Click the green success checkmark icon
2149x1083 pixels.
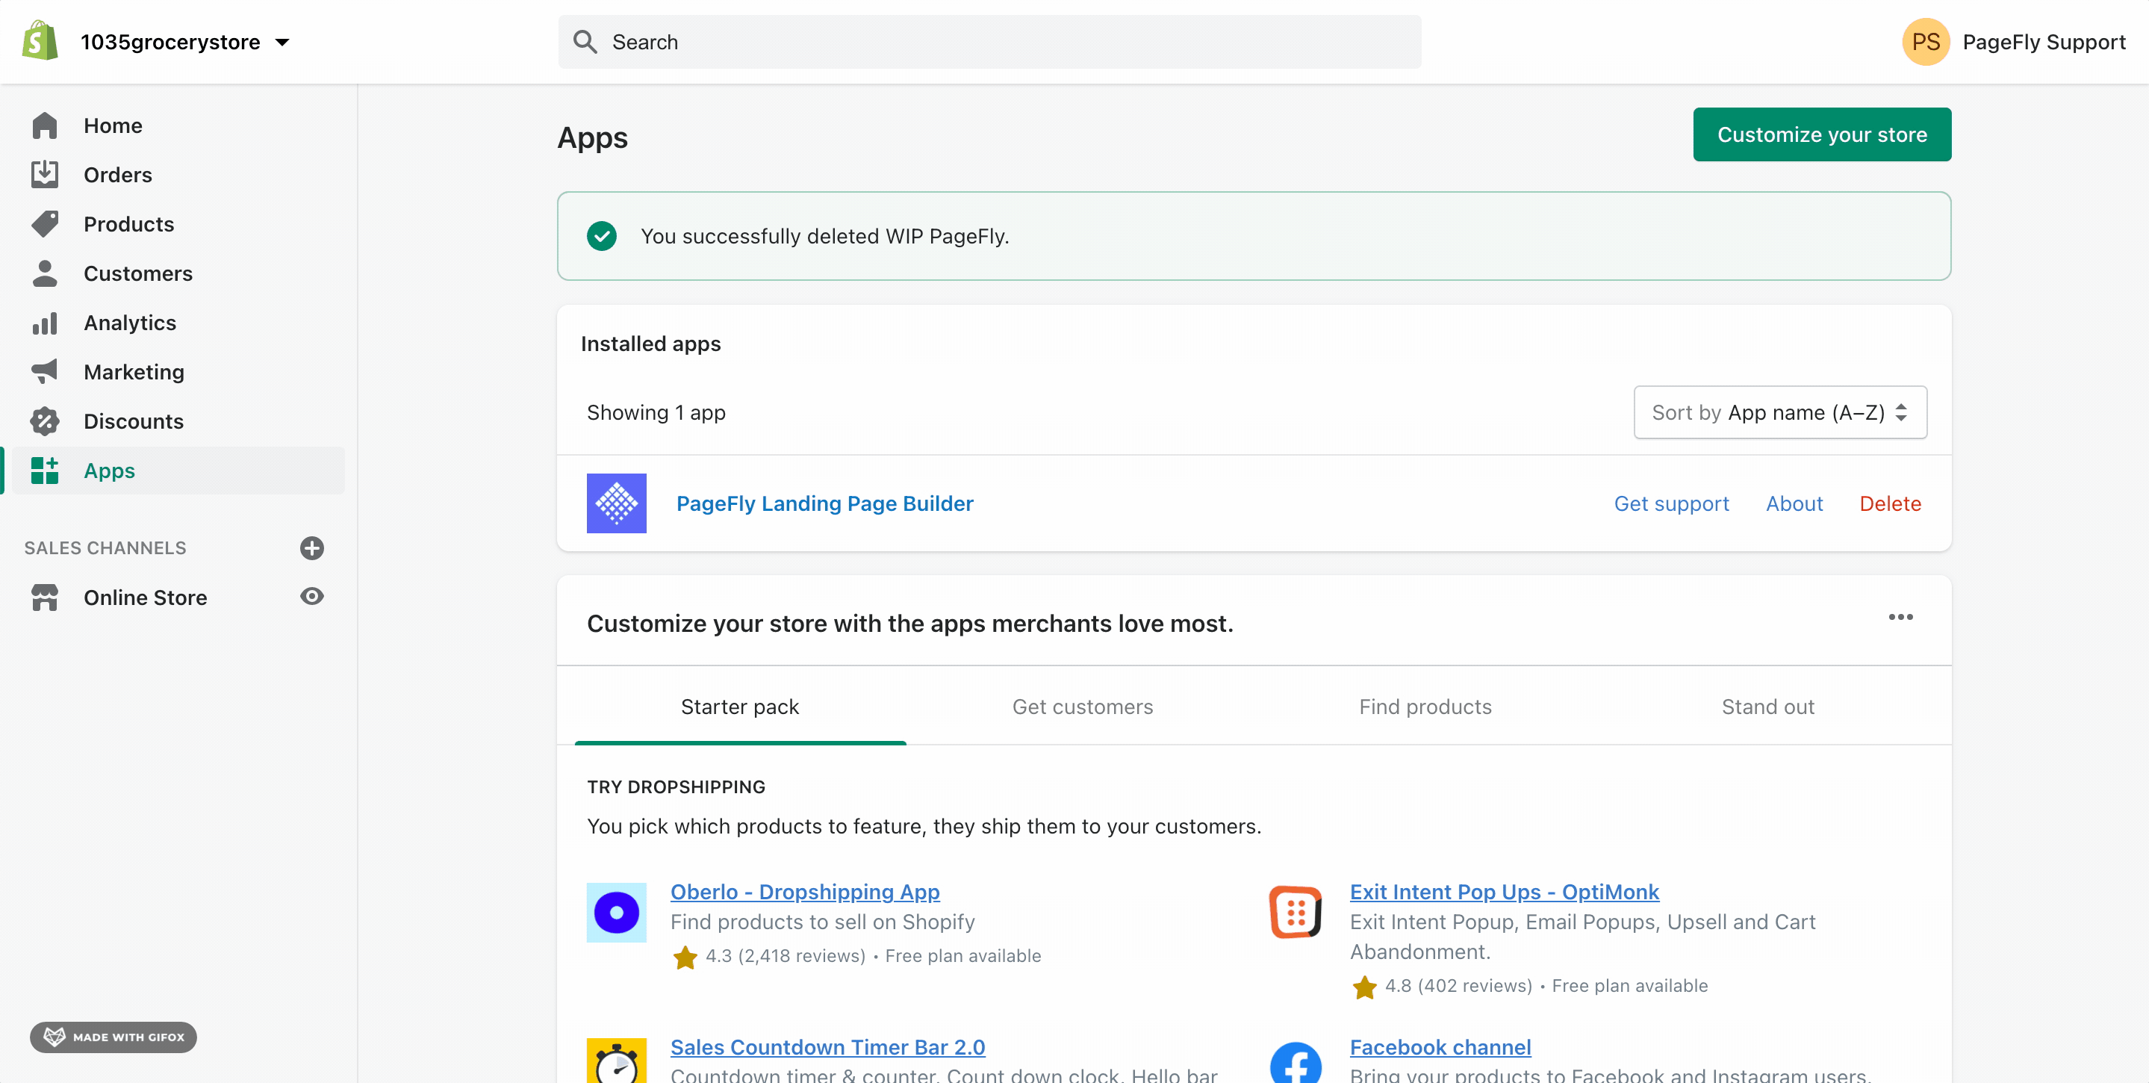[602, 236]
